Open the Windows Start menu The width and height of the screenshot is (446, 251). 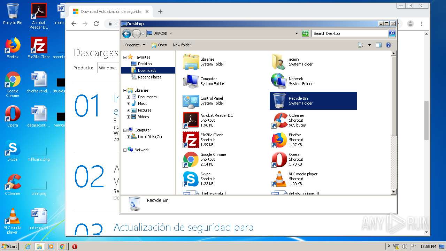tap(9, 246)
